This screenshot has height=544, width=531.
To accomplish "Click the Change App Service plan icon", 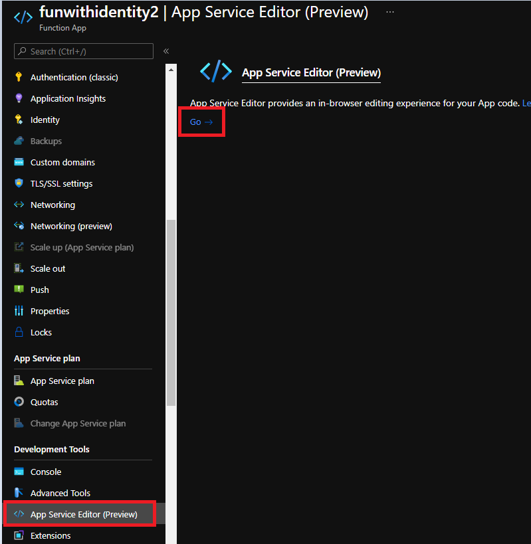I will [19, 423].
